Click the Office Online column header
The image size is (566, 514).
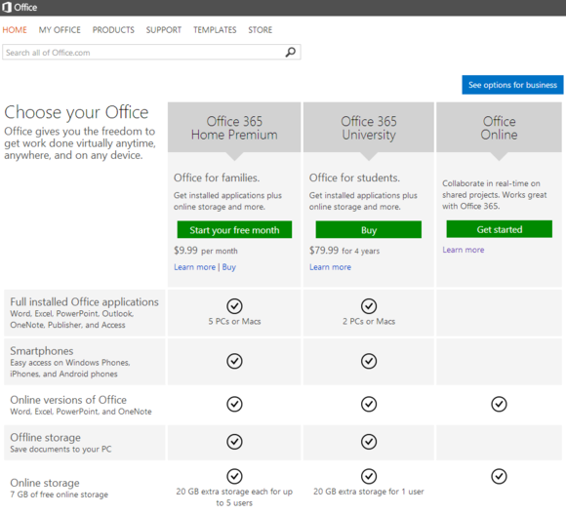point(499,128)
